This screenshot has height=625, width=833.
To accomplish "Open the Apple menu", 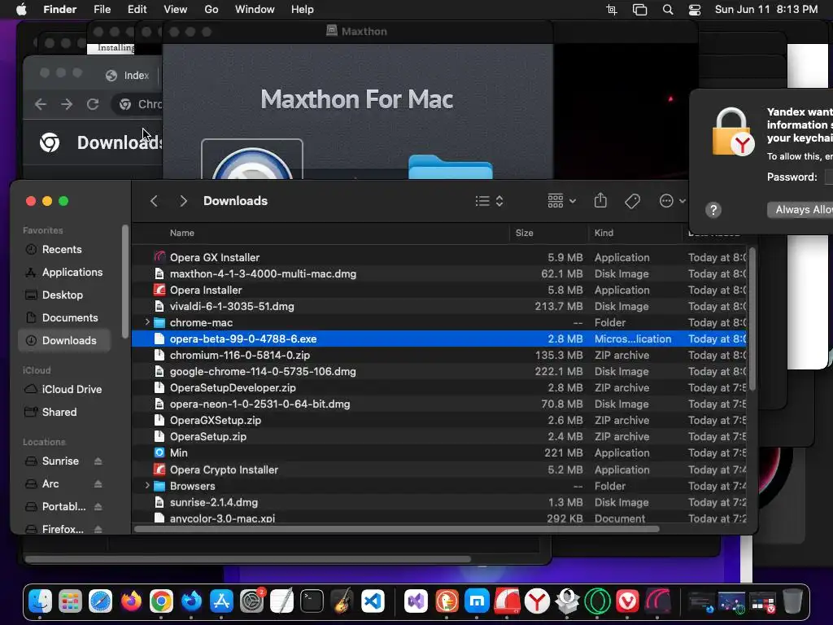I will (21, 10).
